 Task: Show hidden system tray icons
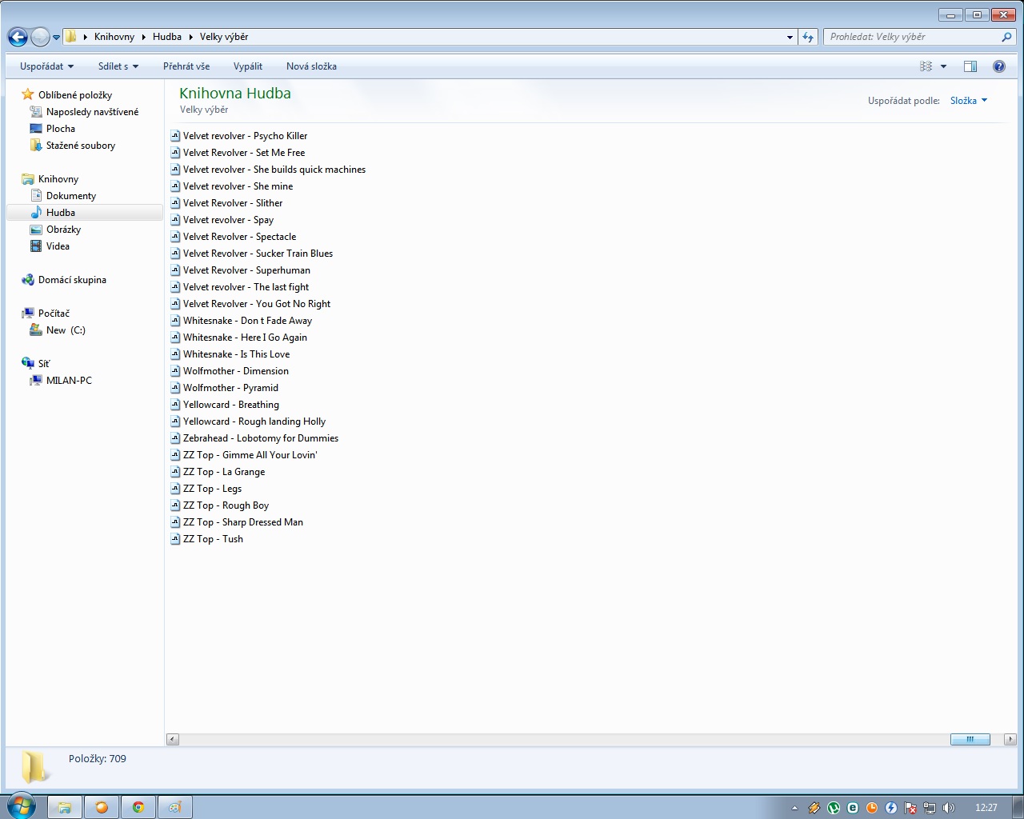click(794, 808)
